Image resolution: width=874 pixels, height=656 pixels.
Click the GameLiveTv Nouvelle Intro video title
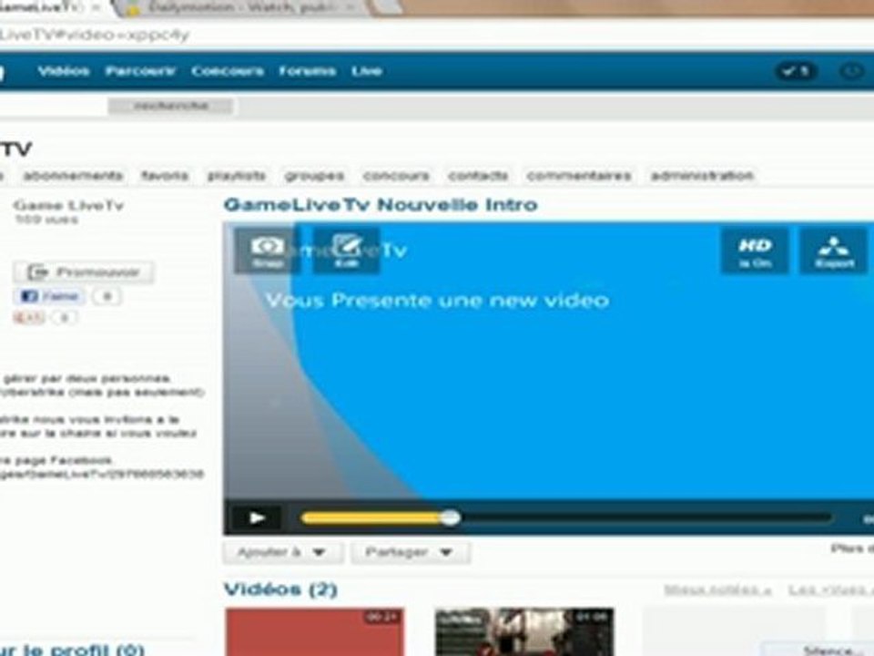[381, 204]
